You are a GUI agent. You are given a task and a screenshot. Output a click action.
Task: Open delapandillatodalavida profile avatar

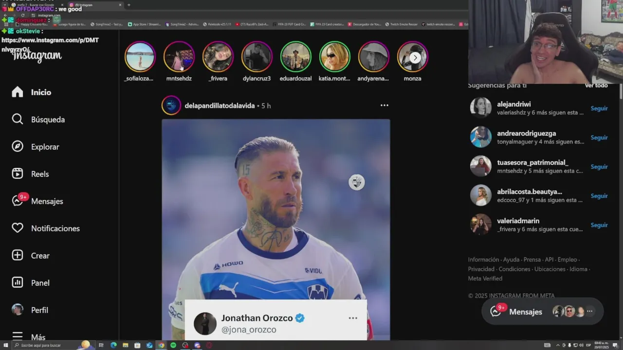click(171, 105)
